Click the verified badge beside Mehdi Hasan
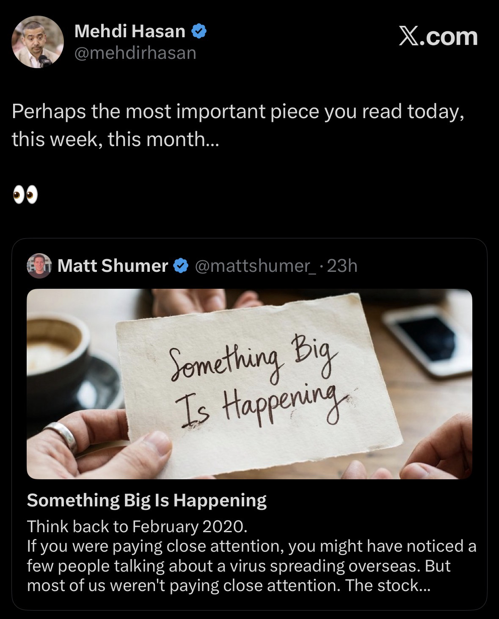This screenshot has width=499, height=619. 200,31
